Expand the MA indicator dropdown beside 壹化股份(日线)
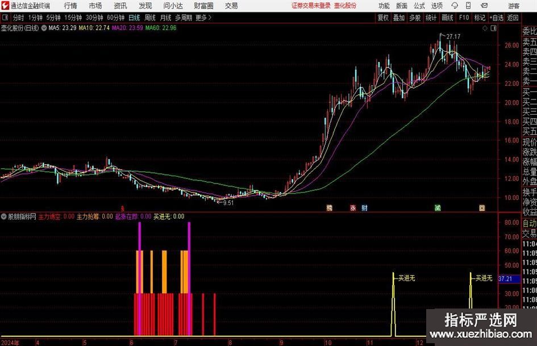The height and width of the screenshot is (346, 537). click(44, 28)
